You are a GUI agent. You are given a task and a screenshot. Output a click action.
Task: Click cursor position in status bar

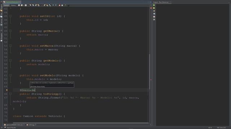coord(210,128)
